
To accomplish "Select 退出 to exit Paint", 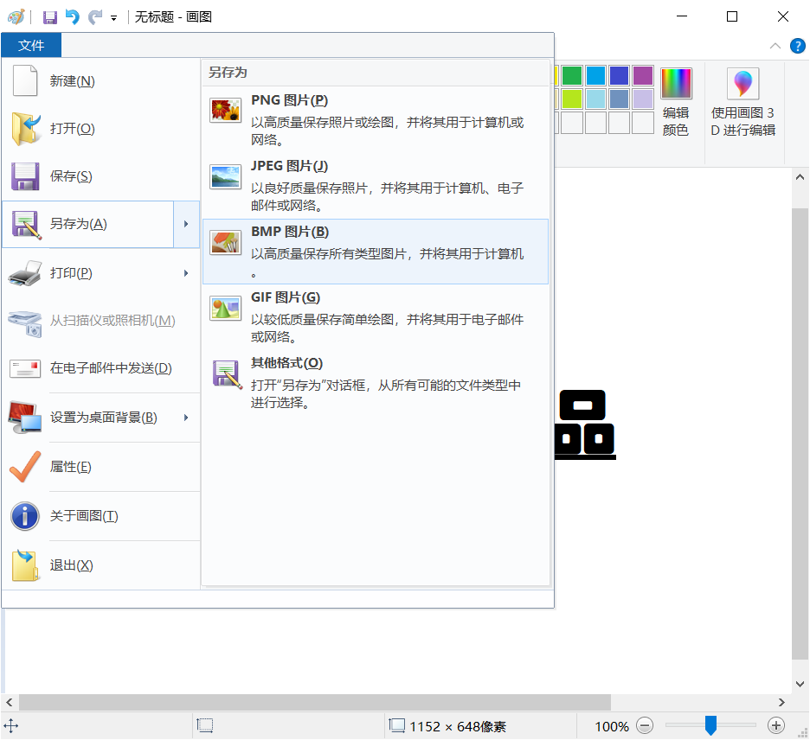I will pyautogui.click(x=71, y=565).
